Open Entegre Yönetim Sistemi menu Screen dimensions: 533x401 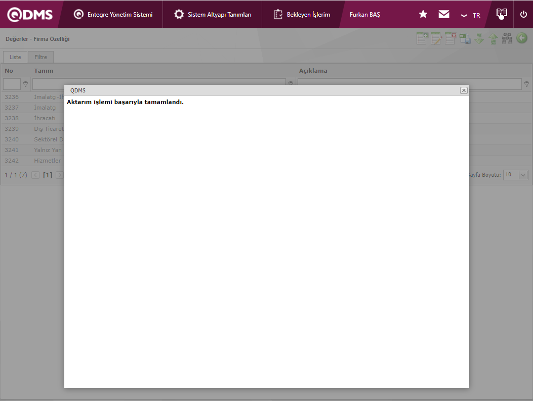coord(113,14)
